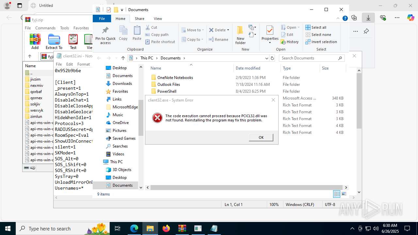
Task: Select the qorbaf folder in WinRAR
Action: (36, 92)
